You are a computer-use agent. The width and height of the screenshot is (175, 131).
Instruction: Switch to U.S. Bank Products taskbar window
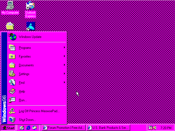click(x=108, y=128)
